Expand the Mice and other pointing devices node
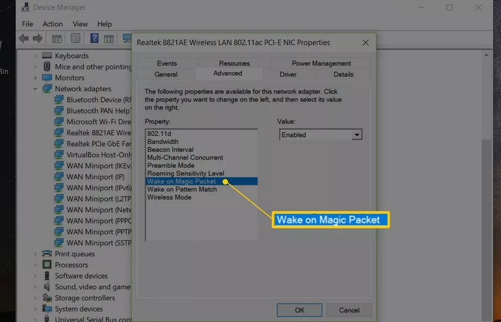501x322 pixels. click(x=35, y=67)
